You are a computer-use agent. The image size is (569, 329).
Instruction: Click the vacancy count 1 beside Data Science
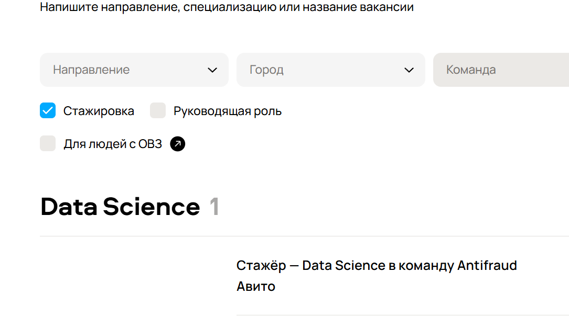[x=214, y=207]
